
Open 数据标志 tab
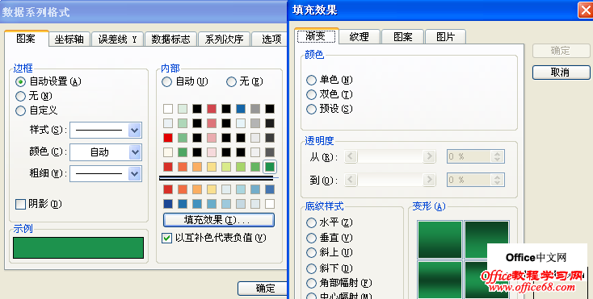pyautogui.click(x=171, y=39)
